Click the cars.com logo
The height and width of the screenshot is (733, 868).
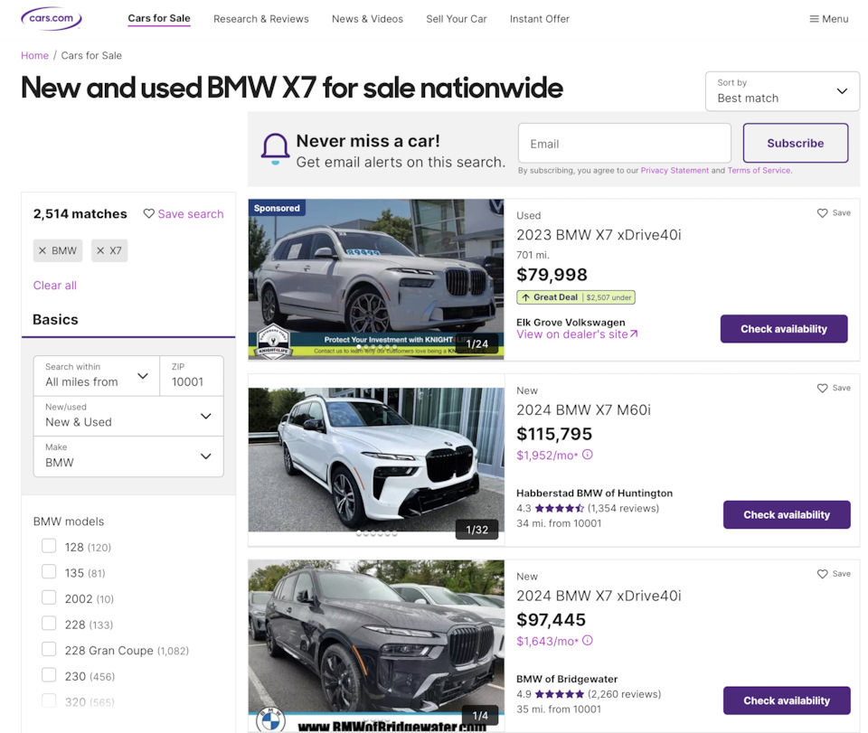51,18
